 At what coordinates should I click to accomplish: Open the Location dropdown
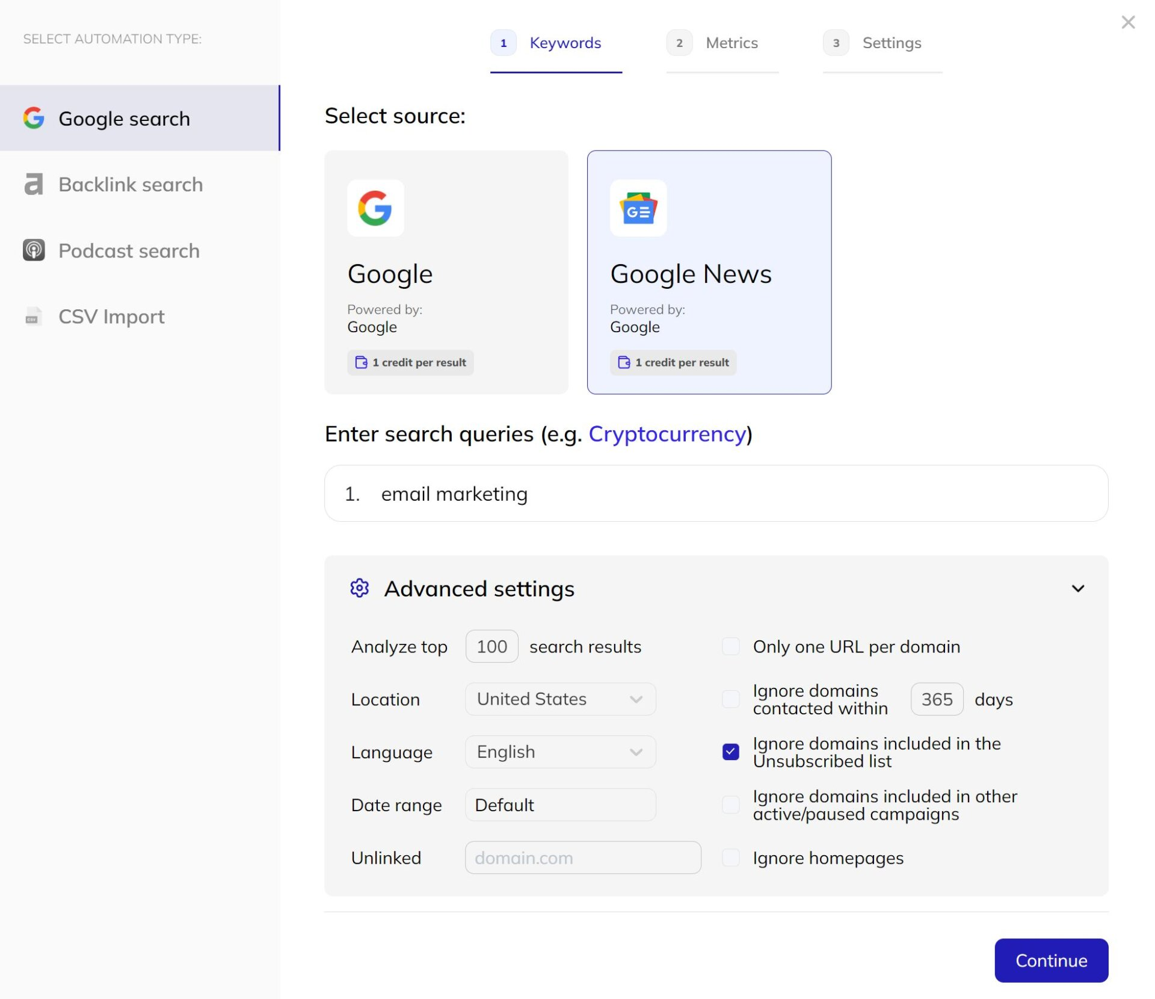pyautogui.click(x=560, y=699)
